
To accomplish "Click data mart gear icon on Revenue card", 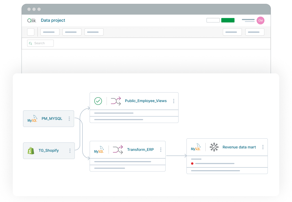I will coord(214,147).
